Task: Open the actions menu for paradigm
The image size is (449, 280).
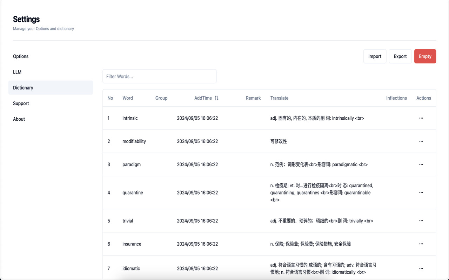Action: pyautogui.click(x=421, y=164)
